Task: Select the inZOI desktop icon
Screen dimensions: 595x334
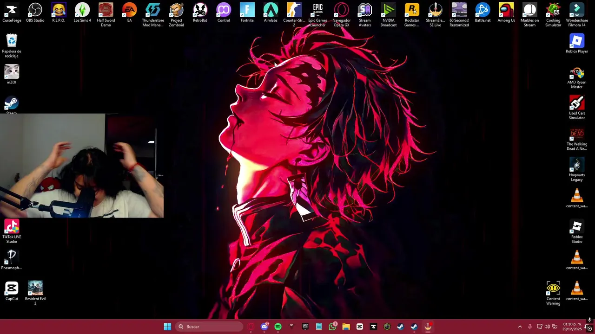Action: (x=12, y=75)
